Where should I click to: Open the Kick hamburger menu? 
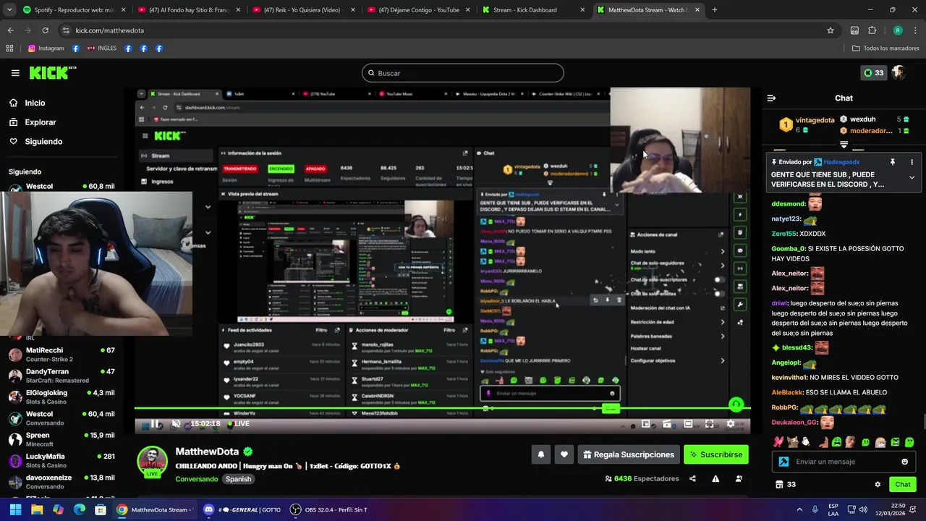[15, 73]
